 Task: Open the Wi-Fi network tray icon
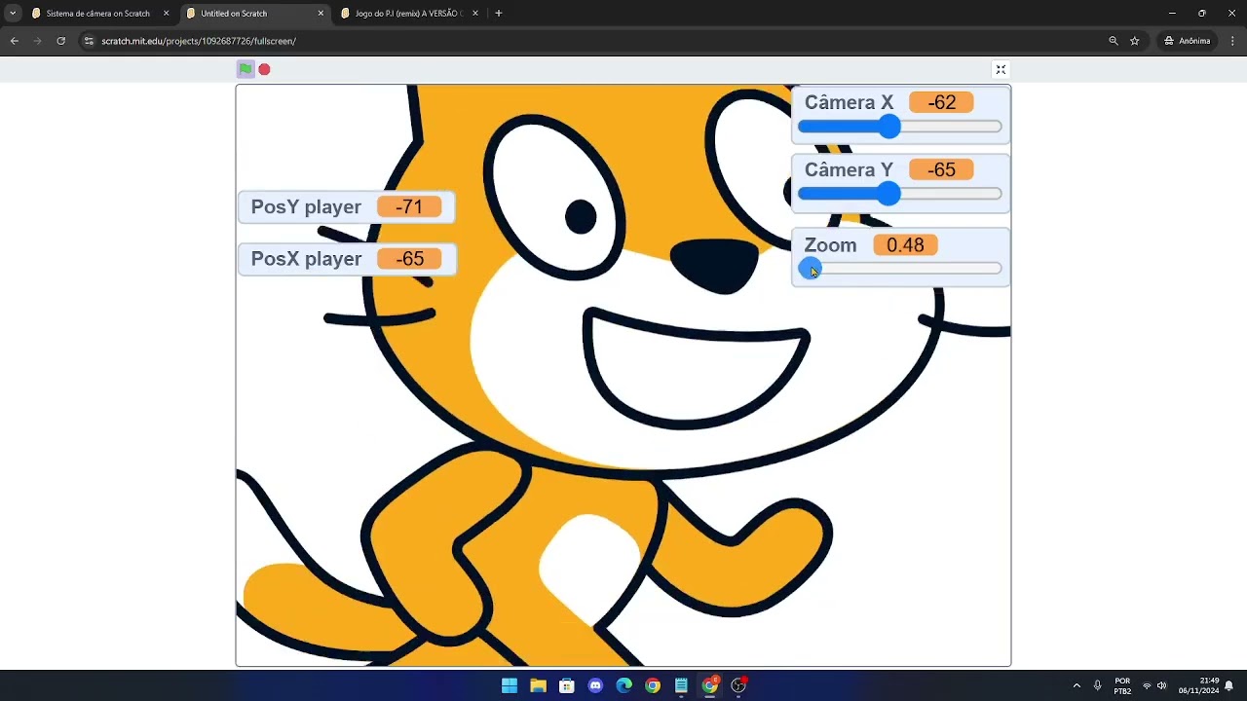point(1147,685)
